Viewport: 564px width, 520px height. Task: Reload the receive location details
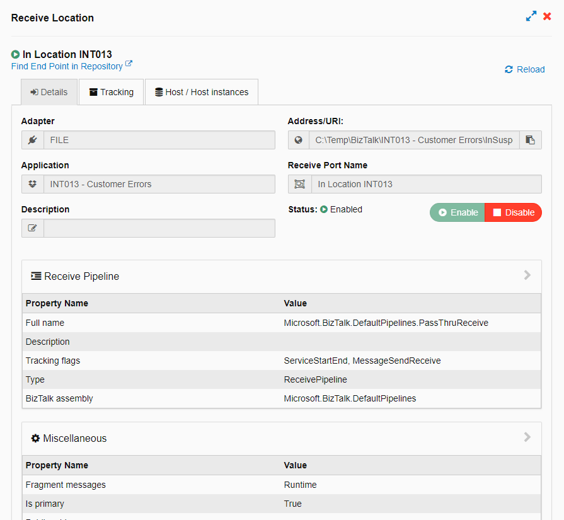(x=525, y=69)
